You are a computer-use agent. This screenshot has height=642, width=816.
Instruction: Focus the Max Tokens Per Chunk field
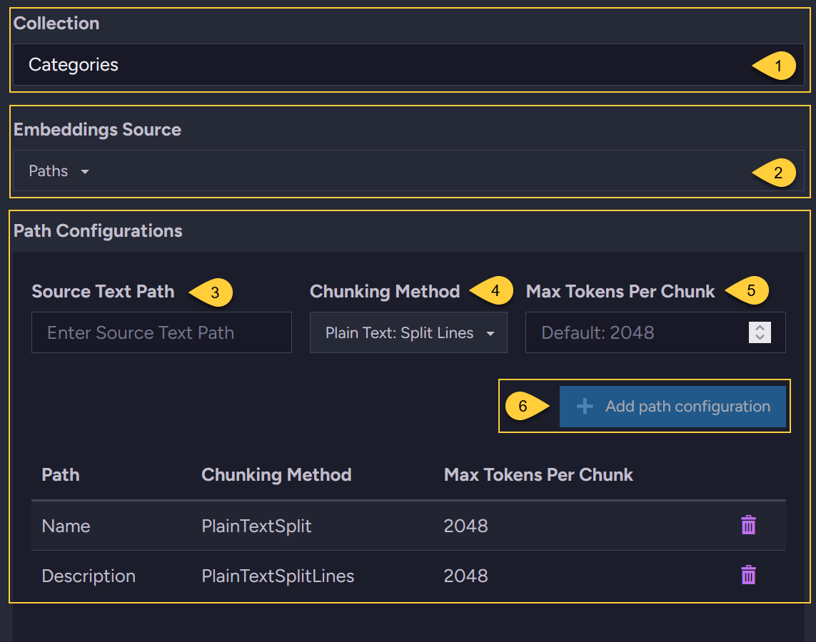coord(655,332)
